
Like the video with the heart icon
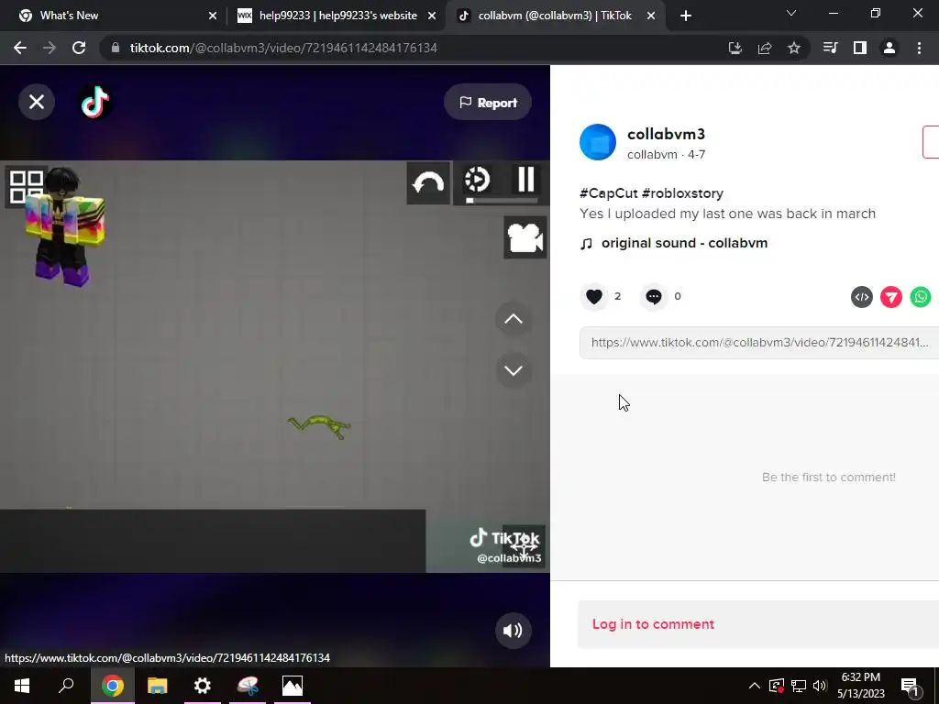tap(594, 296)
